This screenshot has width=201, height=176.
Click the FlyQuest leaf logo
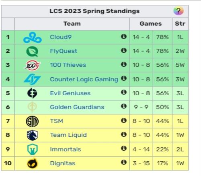[32, 52]
